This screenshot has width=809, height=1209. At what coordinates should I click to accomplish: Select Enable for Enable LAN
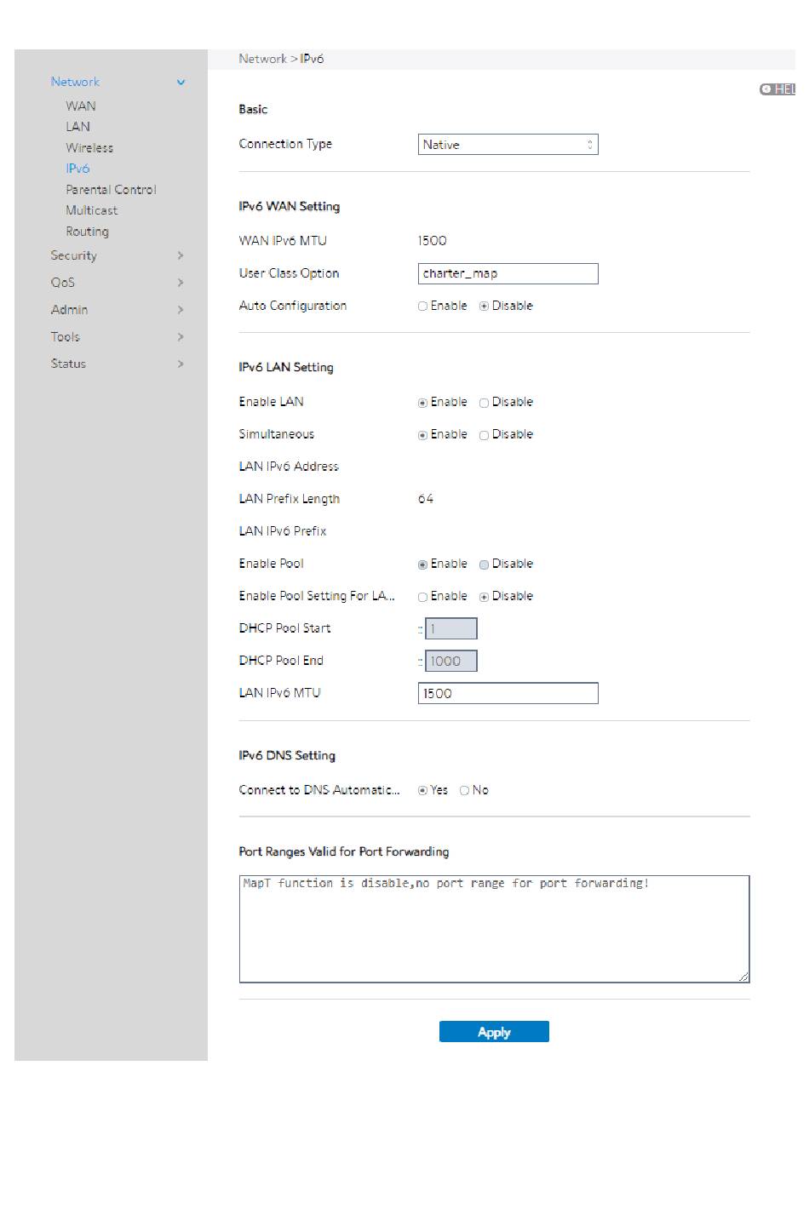click(422, 403)
